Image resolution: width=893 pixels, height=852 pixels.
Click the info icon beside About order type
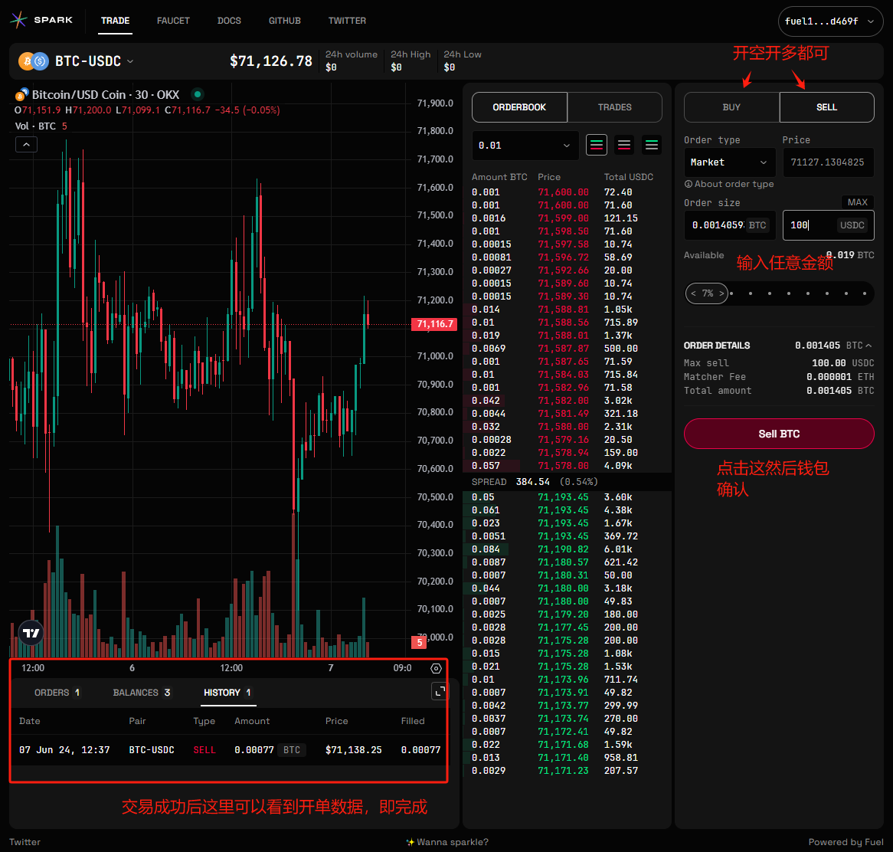tap(688, 184)
